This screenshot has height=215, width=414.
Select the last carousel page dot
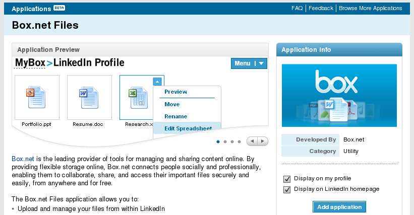239,141
